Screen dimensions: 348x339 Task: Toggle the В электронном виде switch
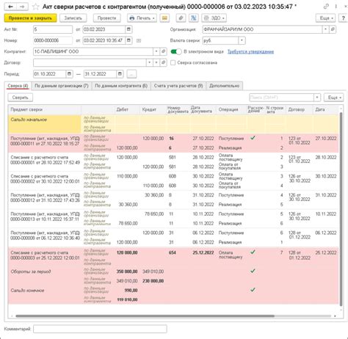click(x=176, y=51)
